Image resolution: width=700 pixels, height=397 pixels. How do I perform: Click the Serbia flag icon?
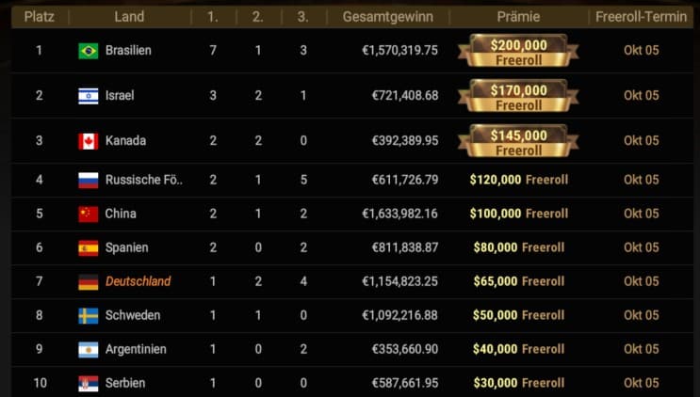89,383
